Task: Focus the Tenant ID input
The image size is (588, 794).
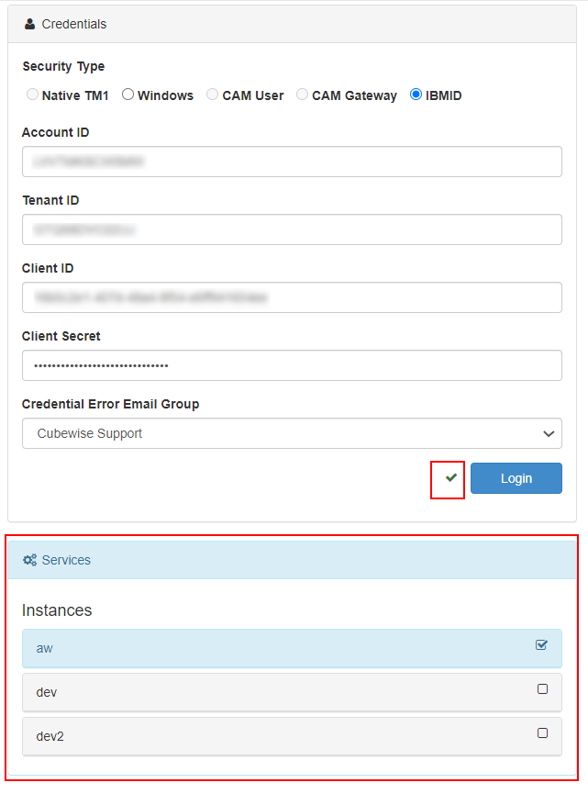Action: click(292, 229)
